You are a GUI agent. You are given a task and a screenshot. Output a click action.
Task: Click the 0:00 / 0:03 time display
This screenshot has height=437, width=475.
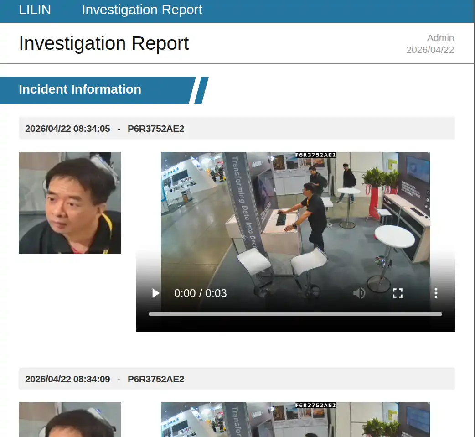click(200, 293)
